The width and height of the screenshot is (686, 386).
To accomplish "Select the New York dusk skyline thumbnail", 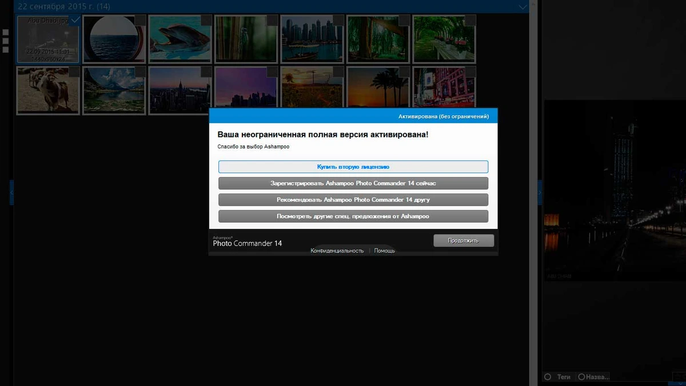I will tap(180, 91).
